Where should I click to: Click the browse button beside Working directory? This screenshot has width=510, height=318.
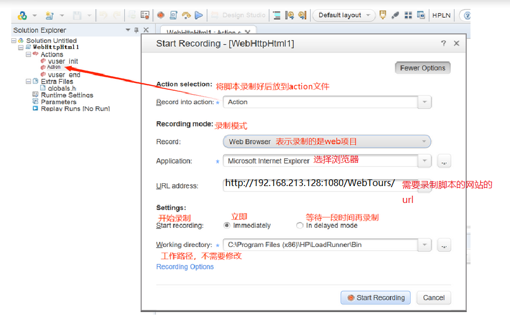(444, 245)
